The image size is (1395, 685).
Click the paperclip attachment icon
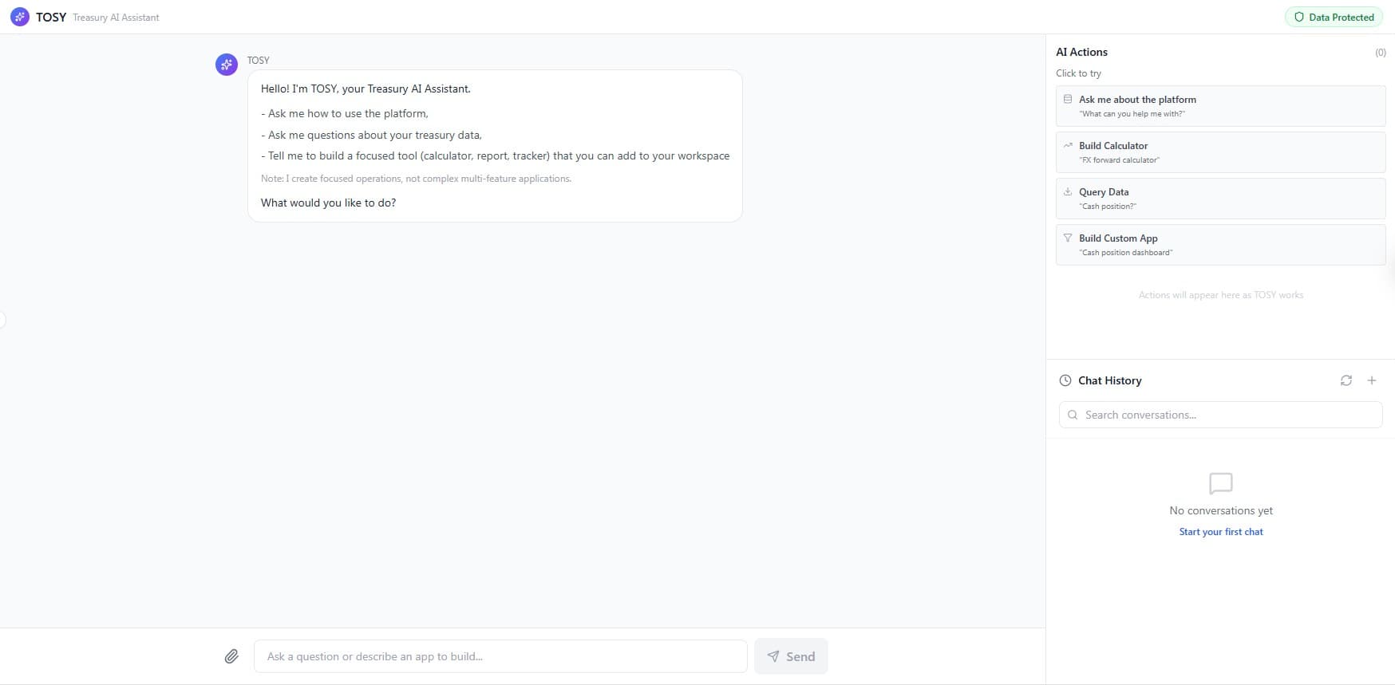pos(232,655)
